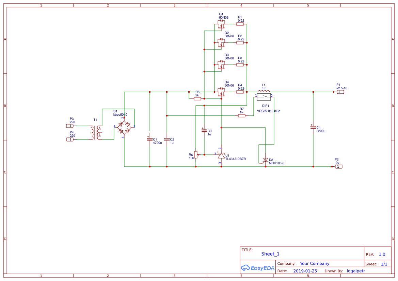Toggle the DIP1 VDG/S-01L switch

click(264, 98)
